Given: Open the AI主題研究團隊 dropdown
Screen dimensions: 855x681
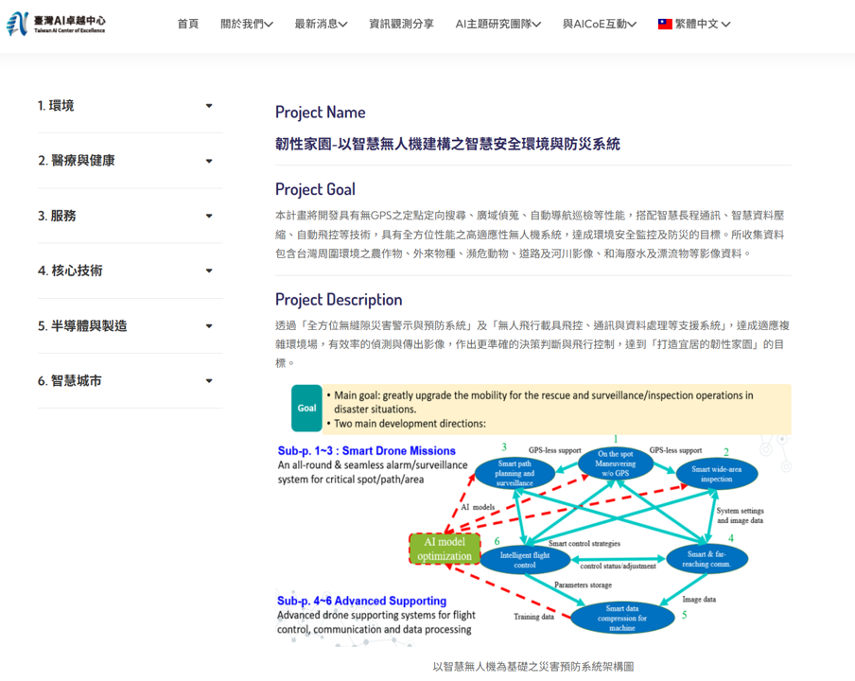Looking at the screenshot, I should pos(498,24).
